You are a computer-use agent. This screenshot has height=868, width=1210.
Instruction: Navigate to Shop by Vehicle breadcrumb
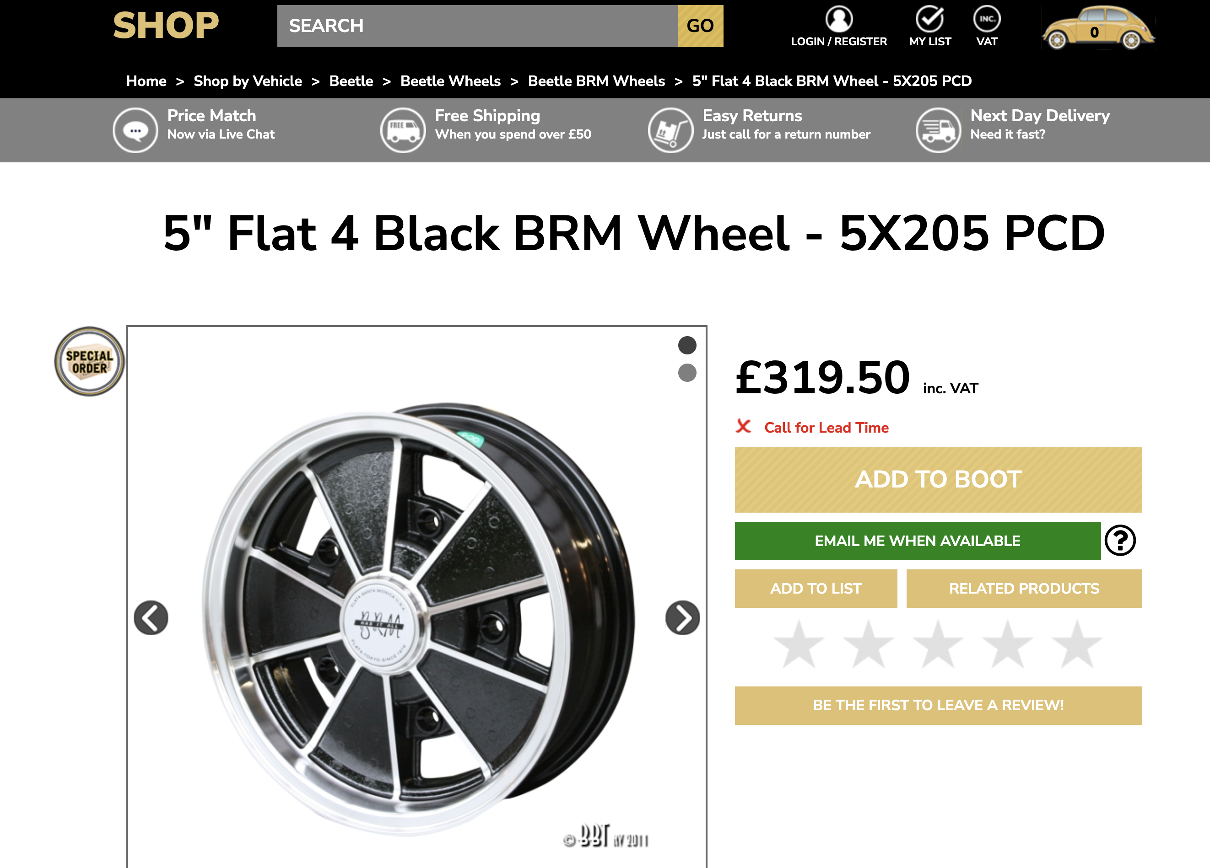248,81
